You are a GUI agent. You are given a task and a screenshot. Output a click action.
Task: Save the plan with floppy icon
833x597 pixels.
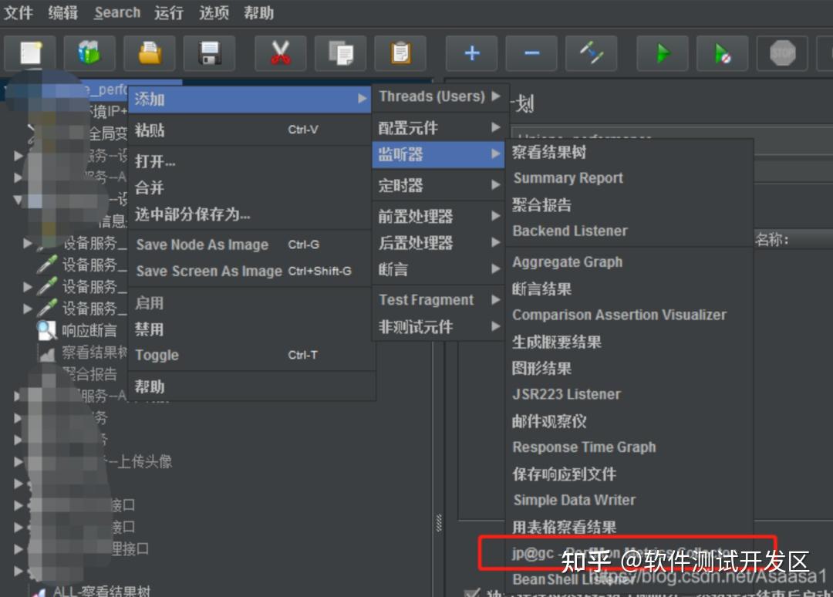click(209, 53)
